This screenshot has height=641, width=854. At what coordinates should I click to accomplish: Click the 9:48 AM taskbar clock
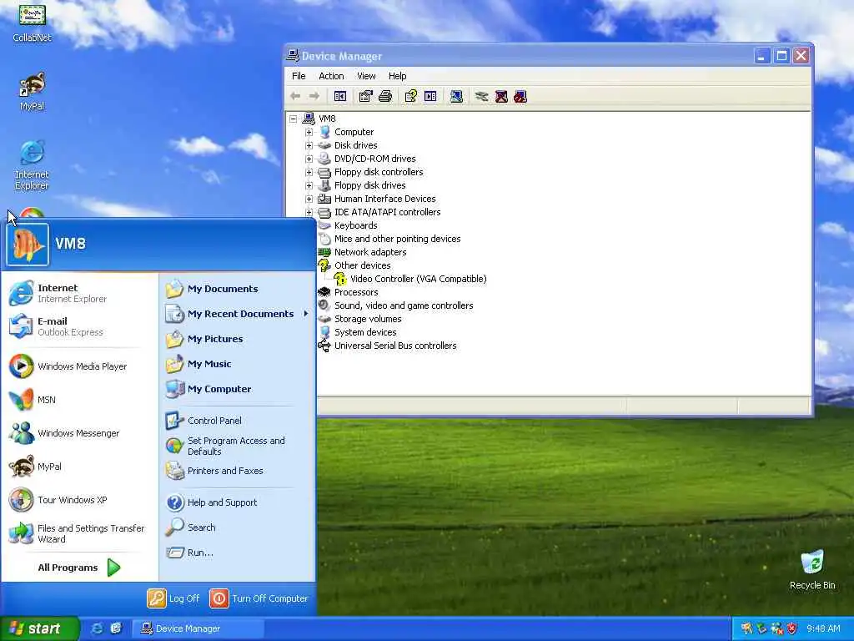tap(823, 628)
